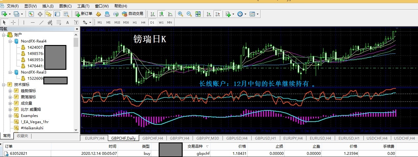Open dropdown arrow beside periods clock
418x157 pixels.
tap(245, 14)
